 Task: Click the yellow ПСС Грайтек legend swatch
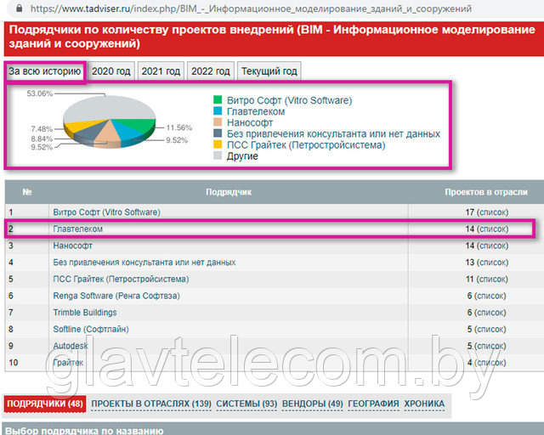(218, 144)
